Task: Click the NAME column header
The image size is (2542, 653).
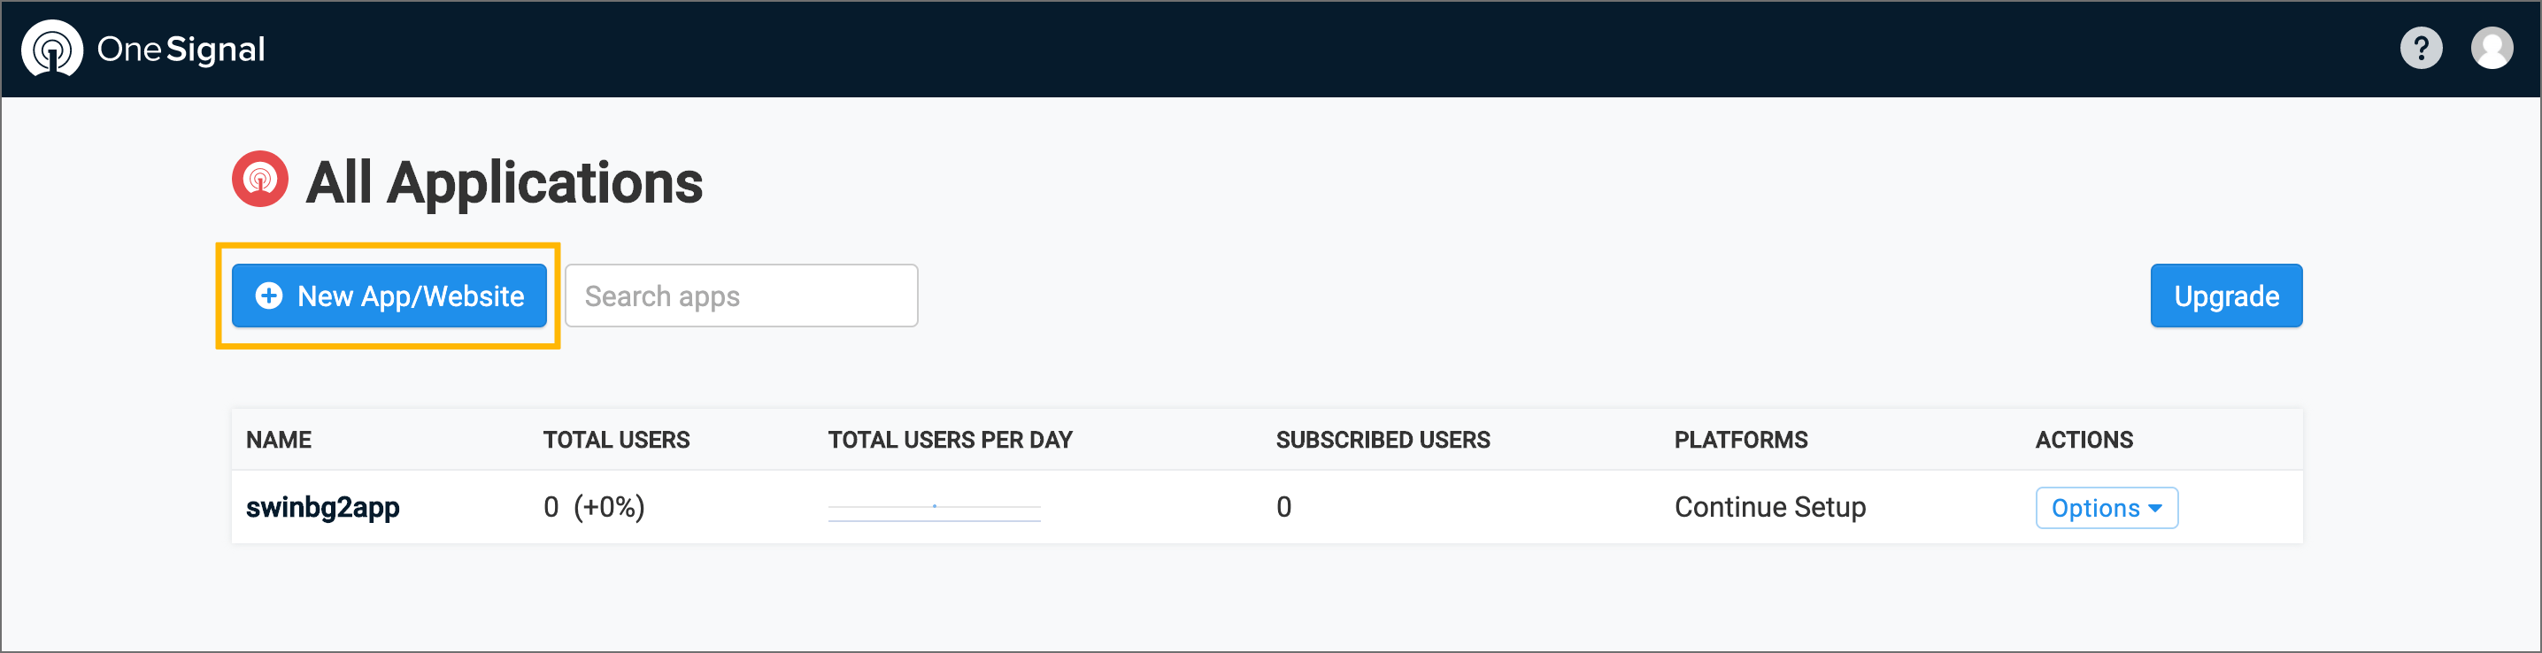Action: 278,440
